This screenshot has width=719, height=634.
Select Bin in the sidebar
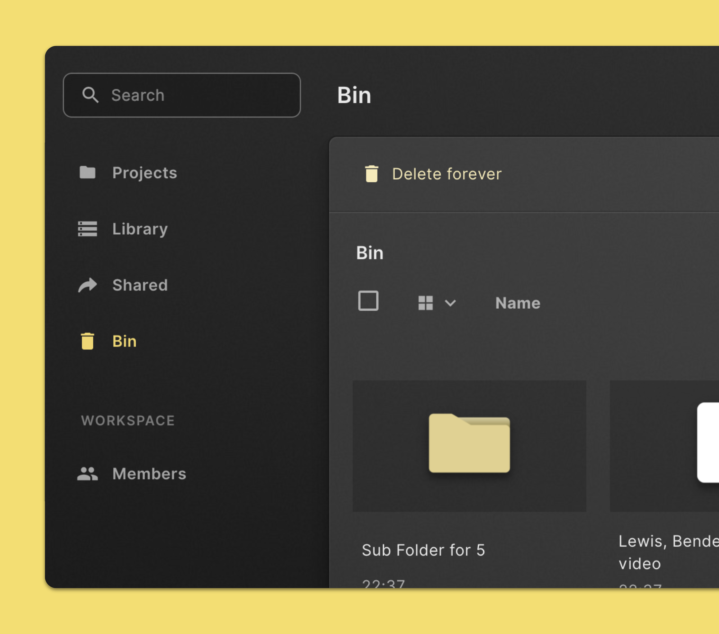(124, 341)
